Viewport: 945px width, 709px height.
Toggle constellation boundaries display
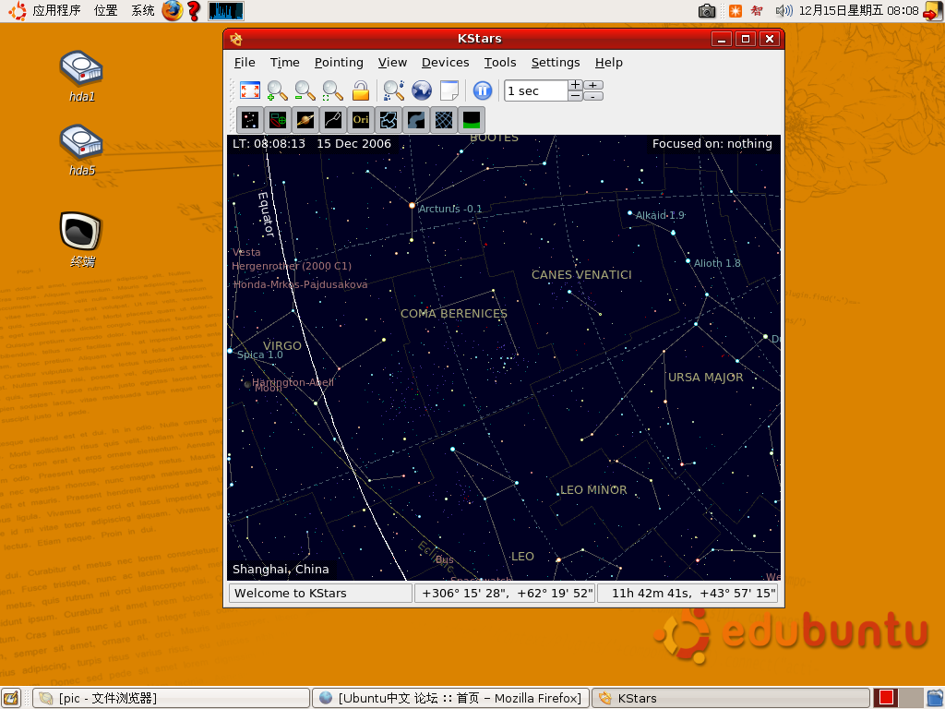point(389,120)
